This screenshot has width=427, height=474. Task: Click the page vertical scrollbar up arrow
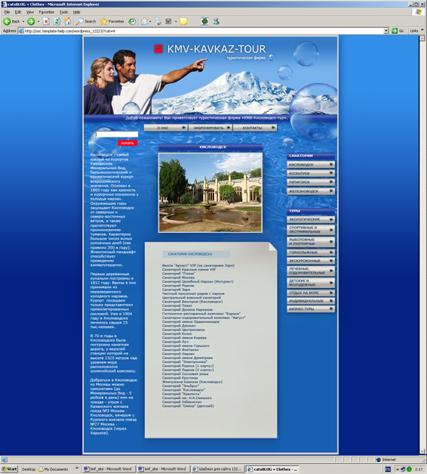tap(422, 38)
